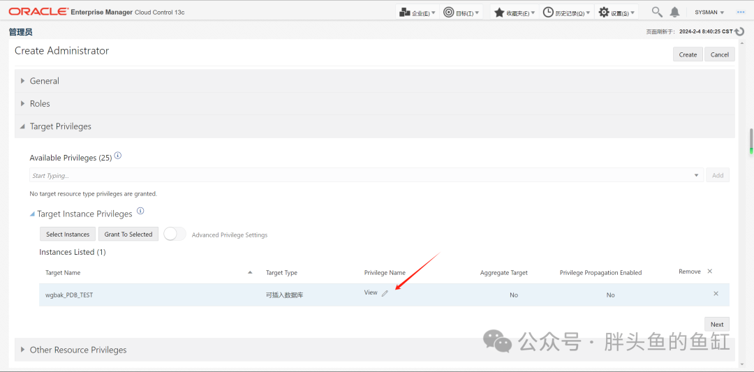This screenshot has height=372, width=754.
Task: Open the Favorites (收藏夹) menu
Action: point(515,13)
